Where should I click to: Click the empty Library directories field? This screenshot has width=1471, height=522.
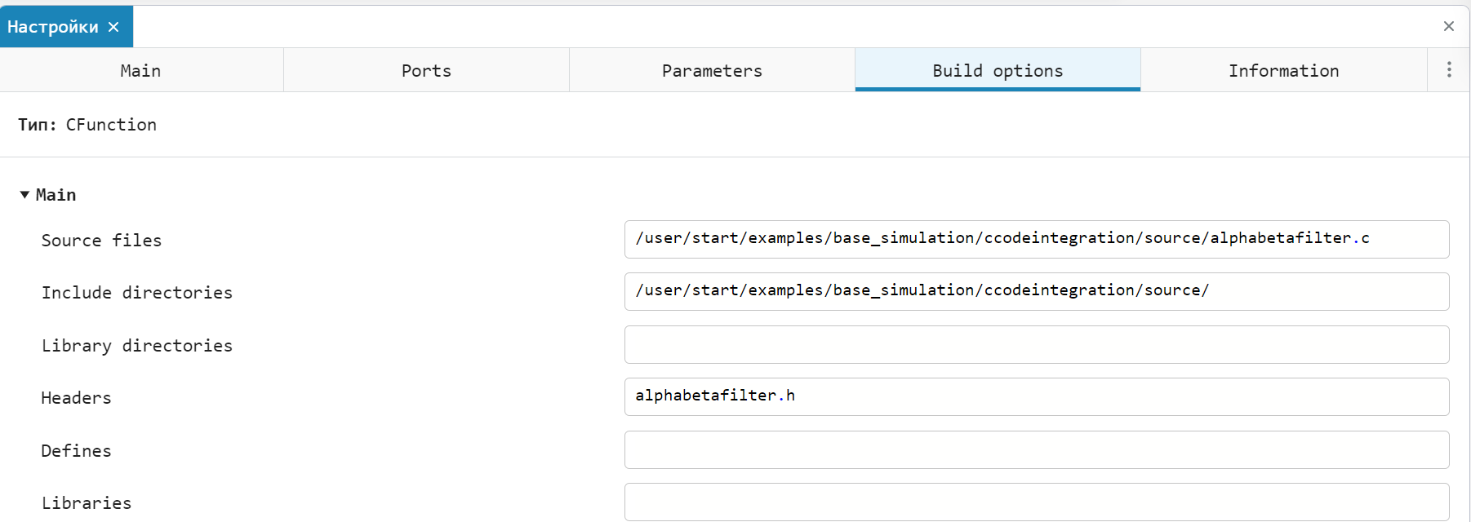[x=1036, y=344]
